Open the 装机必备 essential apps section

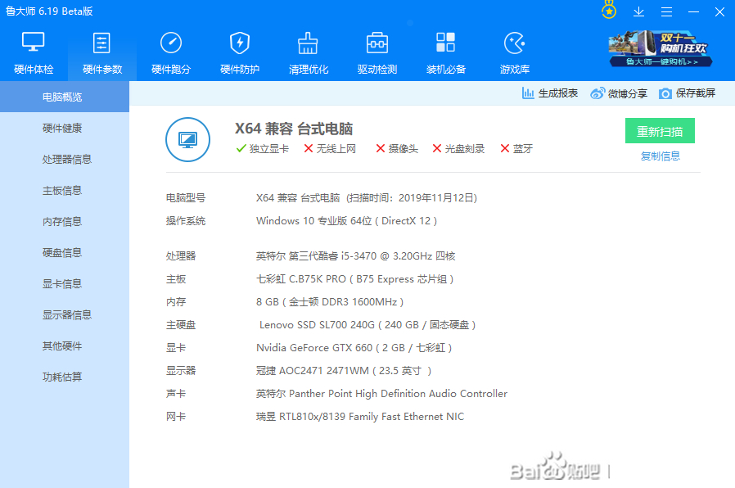[x=446, y=53]
